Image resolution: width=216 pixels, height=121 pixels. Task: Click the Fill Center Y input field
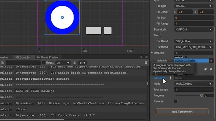pos(206,12)
